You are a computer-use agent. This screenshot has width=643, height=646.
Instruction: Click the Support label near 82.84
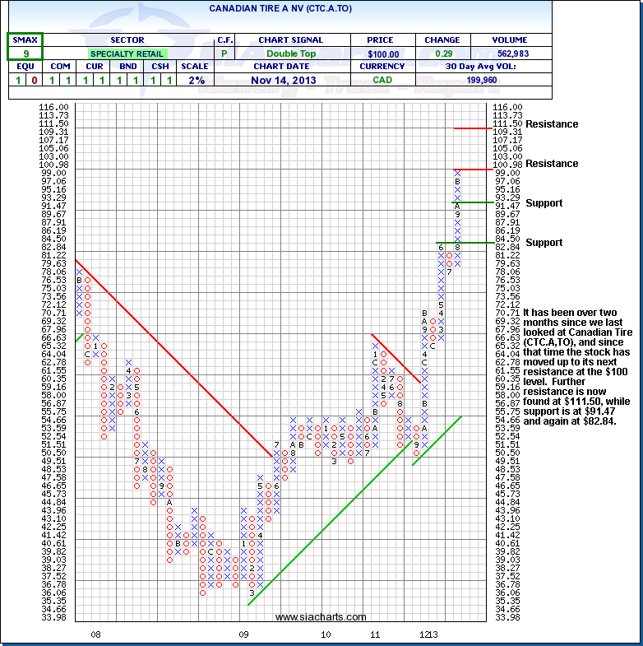pyautogui.click(x=544, y=243)
